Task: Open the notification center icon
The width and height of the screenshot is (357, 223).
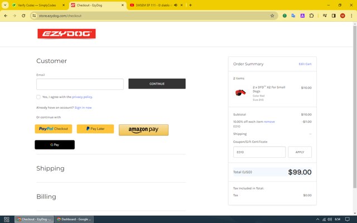Action: (347, 219)
